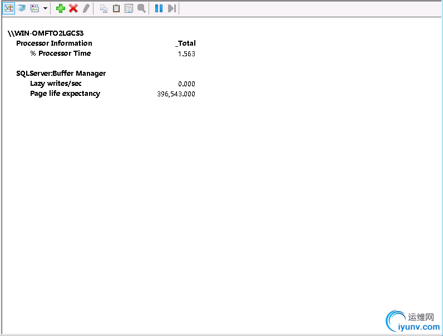Click the 396,543.000 value

tap(176, 94)
